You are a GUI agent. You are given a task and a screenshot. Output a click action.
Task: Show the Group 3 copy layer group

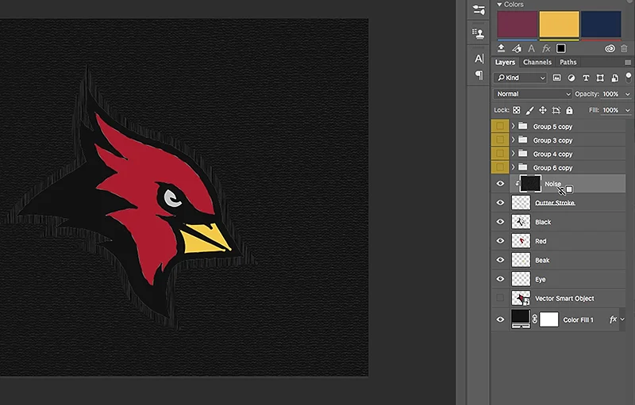click(x=500, y=139)
